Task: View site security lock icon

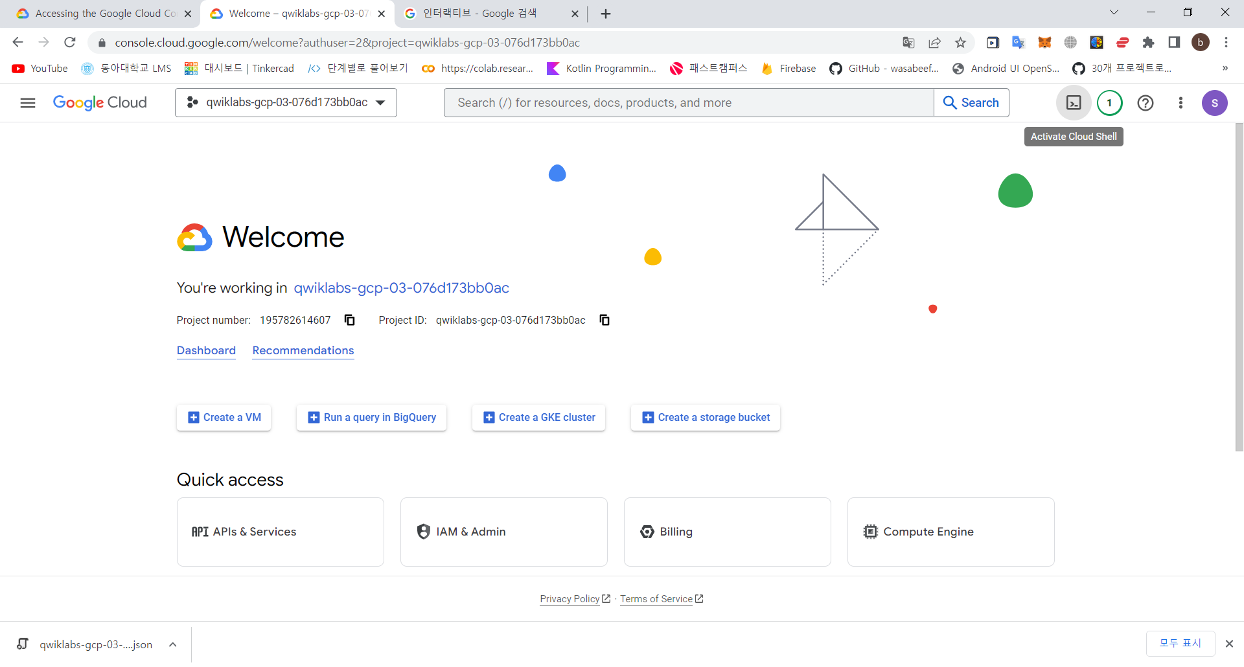Action: coord(102,43)
